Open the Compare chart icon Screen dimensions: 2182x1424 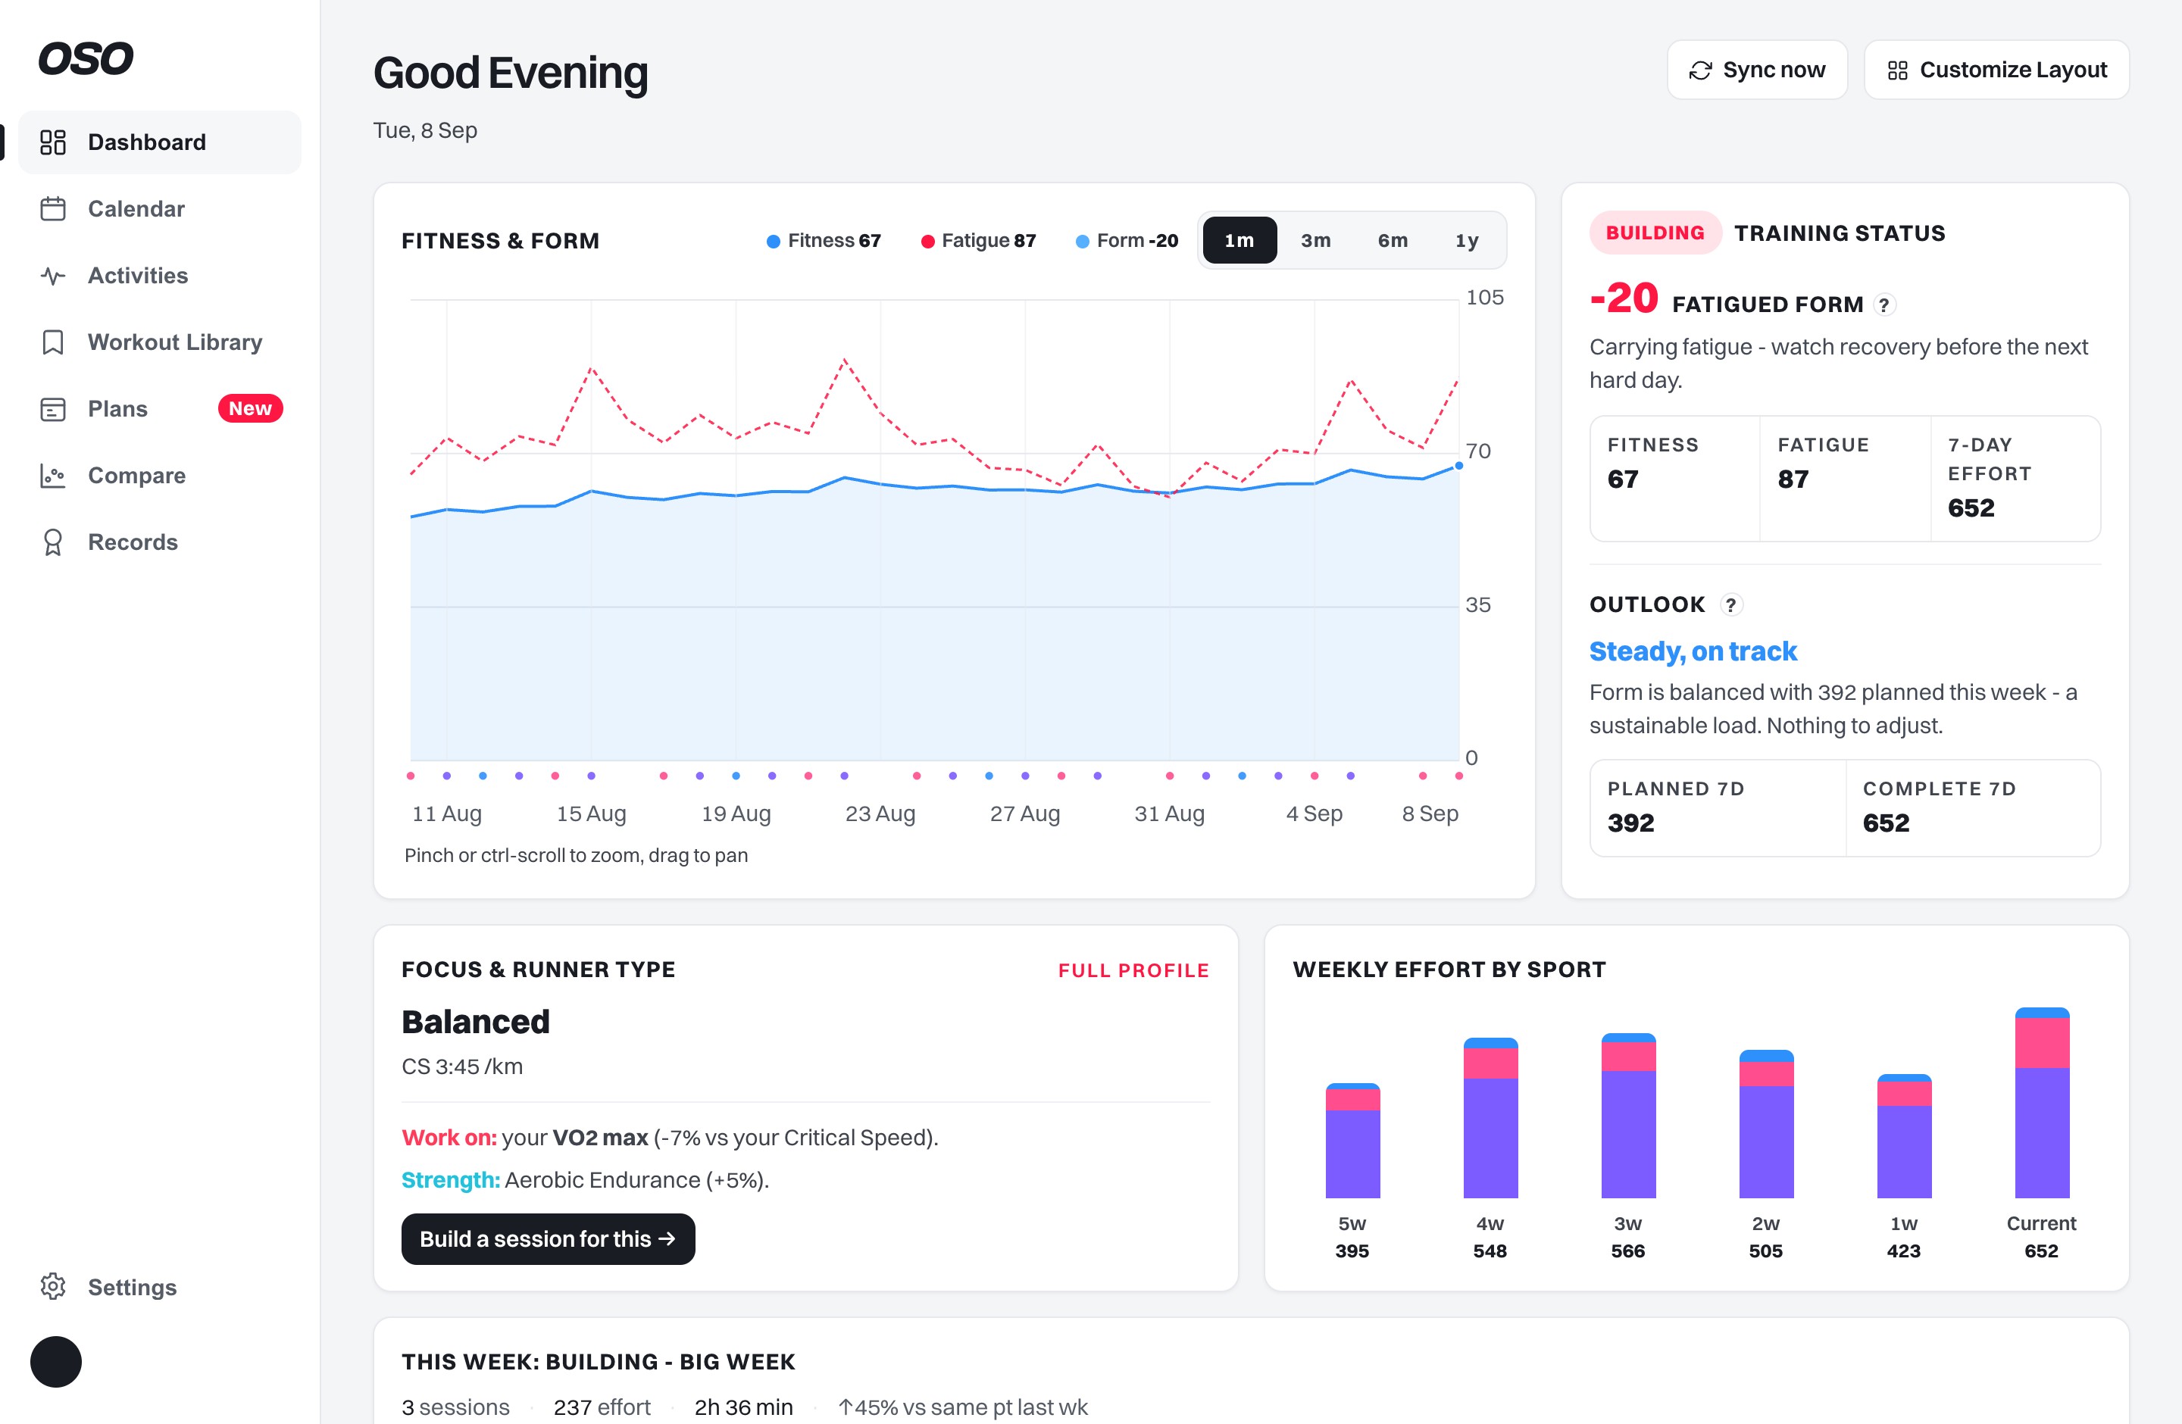point(53,476)
